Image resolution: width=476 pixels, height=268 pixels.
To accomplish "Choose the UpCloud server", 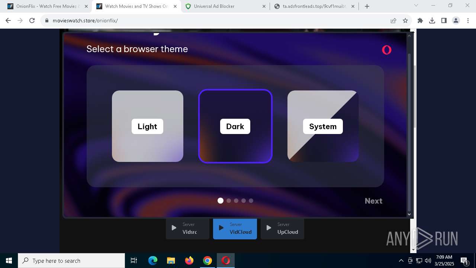I will click(x=282, y=229).
